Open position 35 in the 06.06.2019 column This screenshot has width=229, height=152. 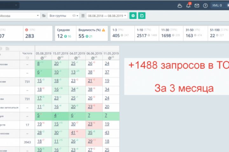click(x=90, y=133)
